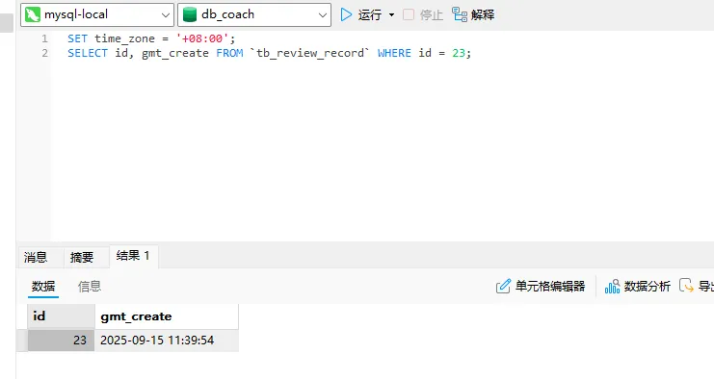Select the 结果 1 tab
The image size is (714, 379).
133,256
